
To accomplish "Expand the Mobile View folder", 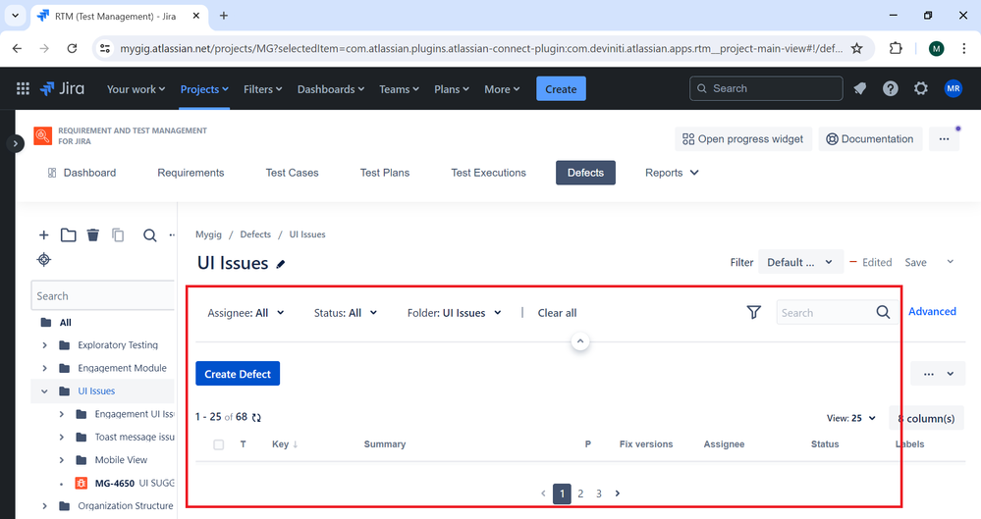I will (61, 460).
